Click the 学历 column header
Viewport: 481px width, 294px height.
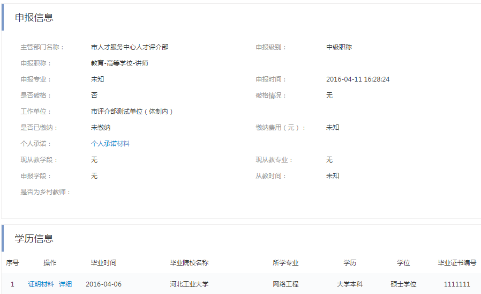350,263
